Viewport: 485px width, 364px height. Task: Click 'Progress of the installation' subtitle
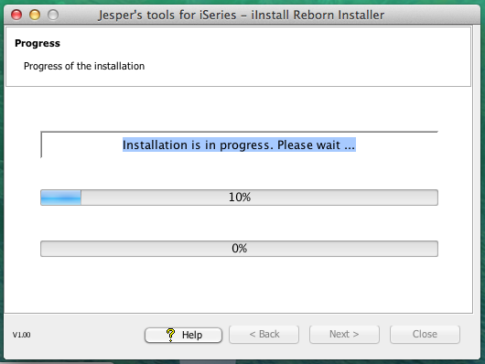tap(84, 66)
